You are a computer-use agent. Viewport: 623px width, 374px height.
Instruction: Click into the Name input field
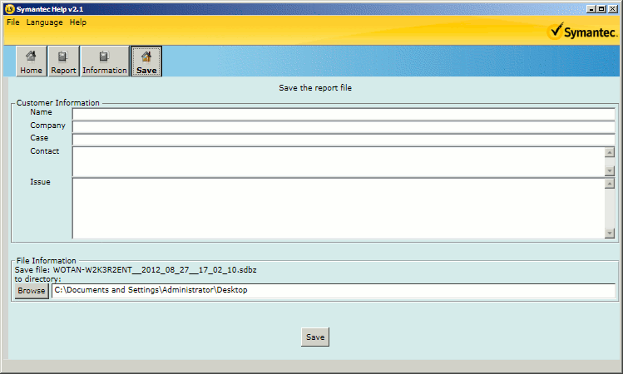click(344, 114)
